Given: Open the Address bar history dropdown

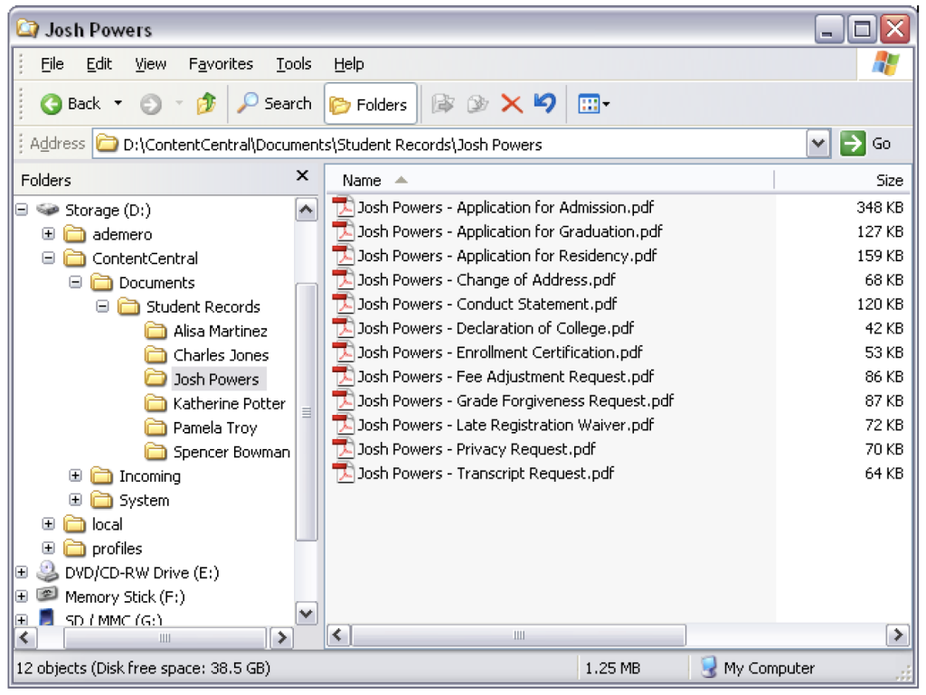Looking at the screenshot, I should pos(818,143).
